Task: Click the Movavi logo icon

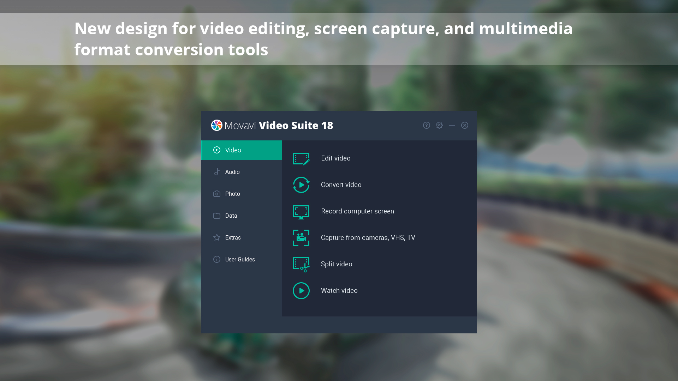Action: click(216, 125)
